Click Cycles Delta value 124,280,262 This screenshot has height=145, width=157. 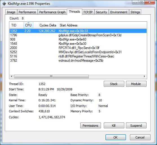click(47, 31)
